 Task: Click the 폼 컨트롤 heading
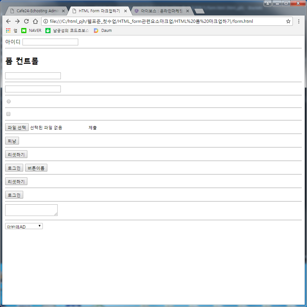22,61
